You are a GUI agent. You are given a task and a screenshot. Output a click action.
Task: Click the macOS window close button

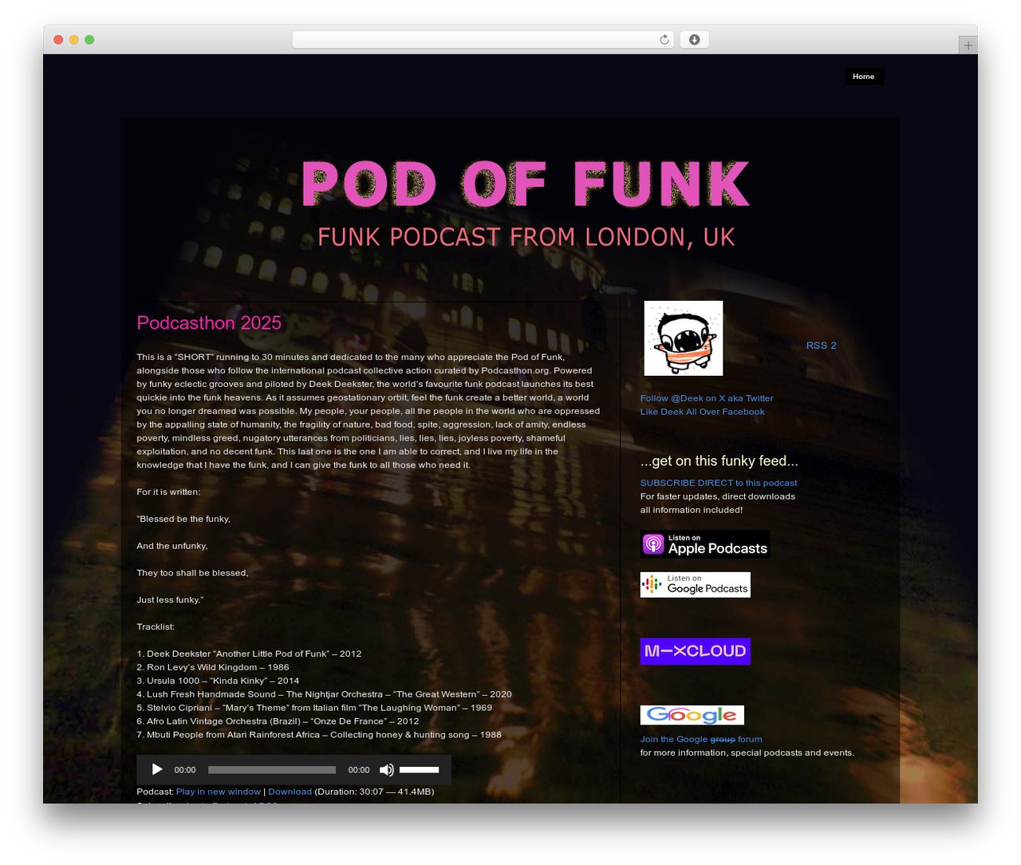point(58,40)
